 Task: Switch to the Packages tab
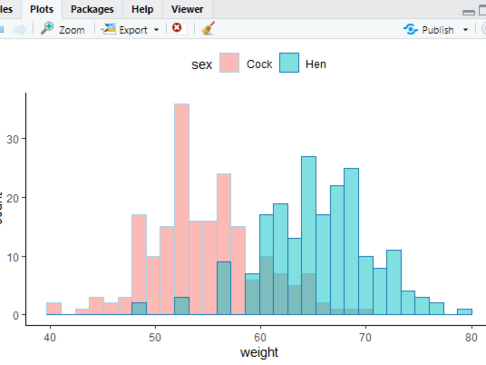click(x=92, y=9)
